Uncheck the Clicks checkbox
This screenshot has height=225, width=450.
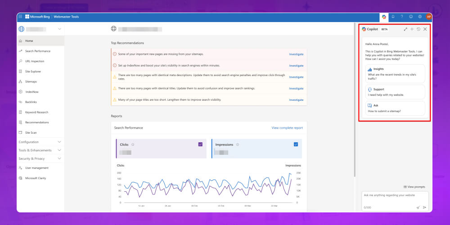200,144
